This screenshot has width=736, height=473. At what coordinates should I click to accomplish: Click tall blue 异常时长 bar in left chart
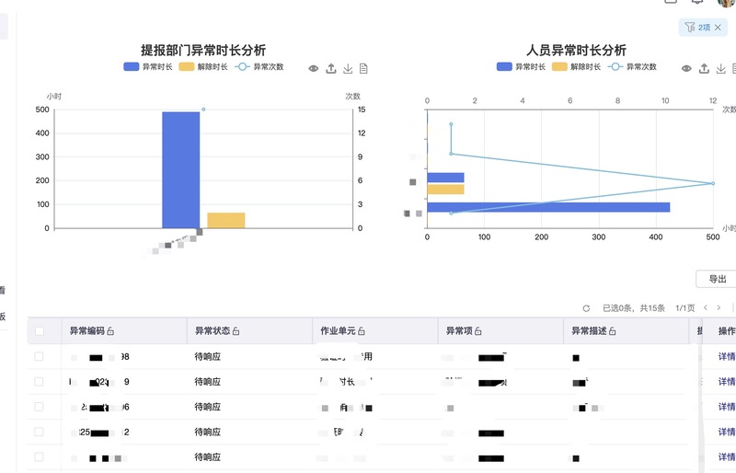tap(180, 170)
